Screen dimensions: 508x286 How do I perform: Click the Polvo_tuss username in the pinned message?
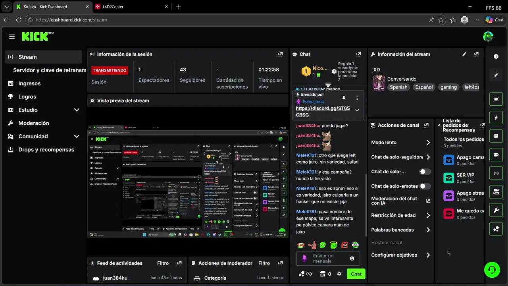(x=313, y=102)
